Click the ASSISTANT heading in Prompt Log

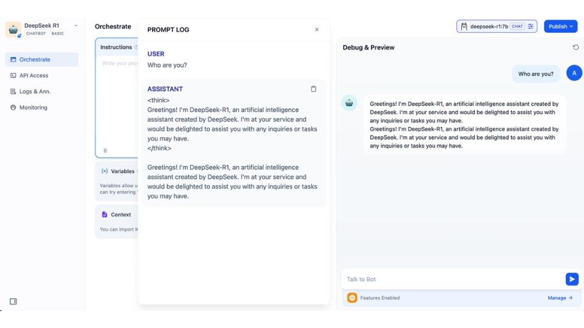tap(165, 89)
